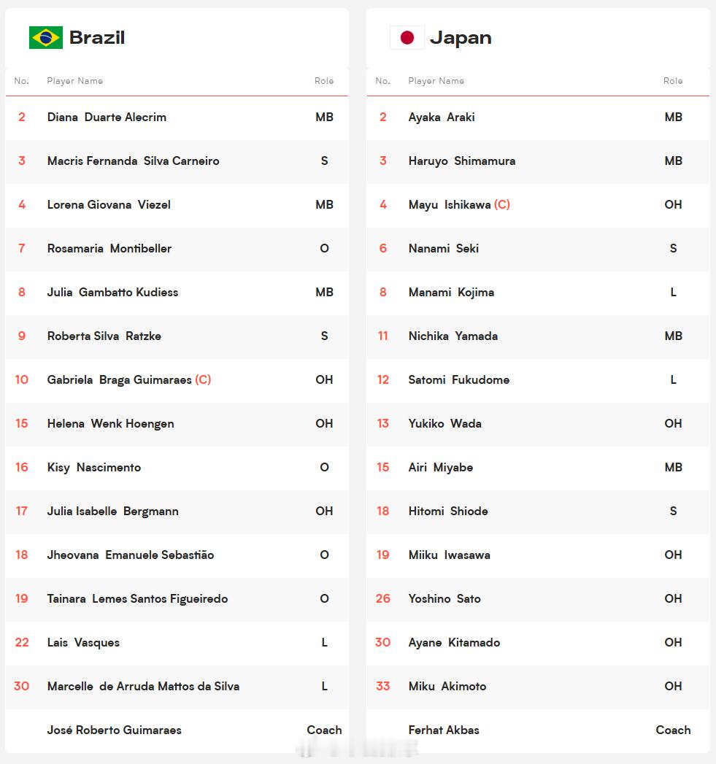Click Brazil No. column header

[x=21, y=81]
